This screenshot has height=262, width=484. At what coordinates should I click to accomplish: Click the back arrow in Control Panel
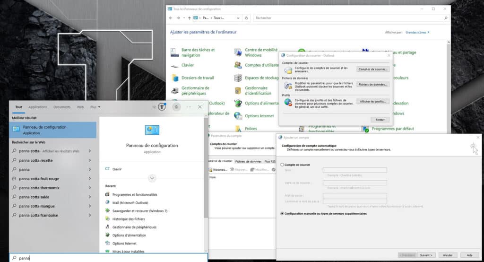point(171,18)
